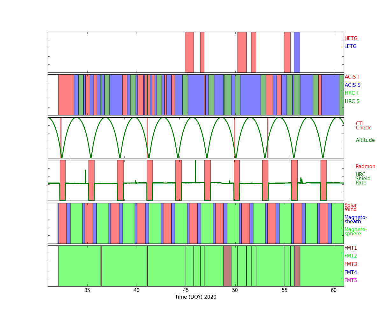Click the HETG legend label
The image size is (382, 318).
[351, 38]
